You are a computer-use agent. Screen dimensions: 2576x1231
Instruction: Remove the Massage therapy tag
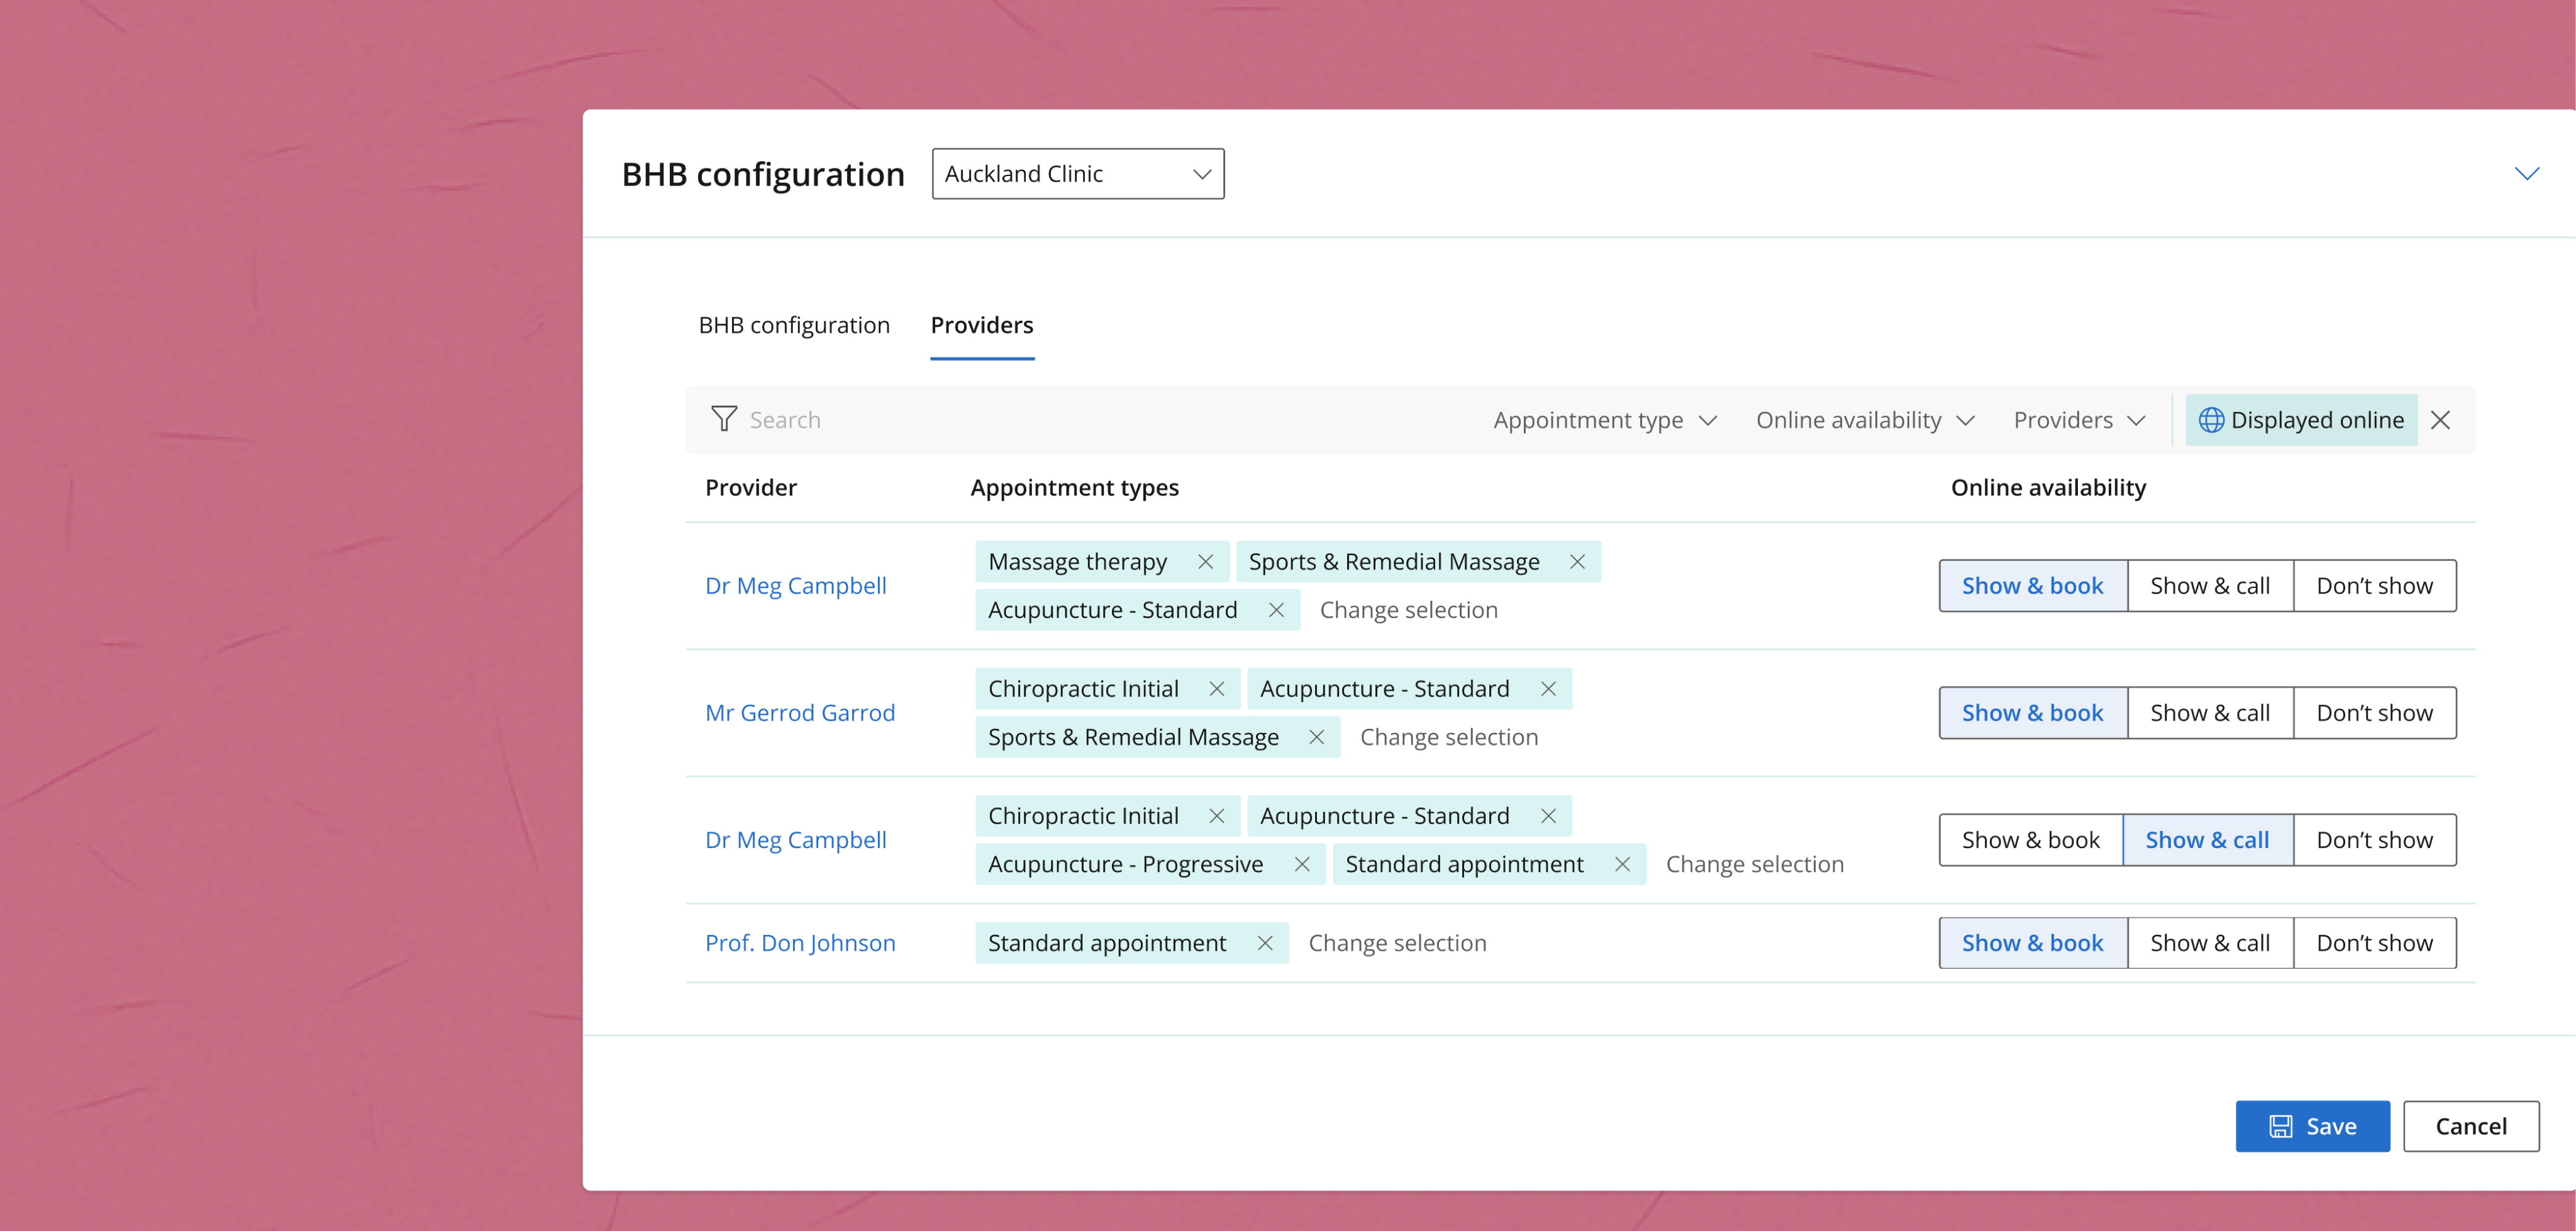tap(1205, 562)
